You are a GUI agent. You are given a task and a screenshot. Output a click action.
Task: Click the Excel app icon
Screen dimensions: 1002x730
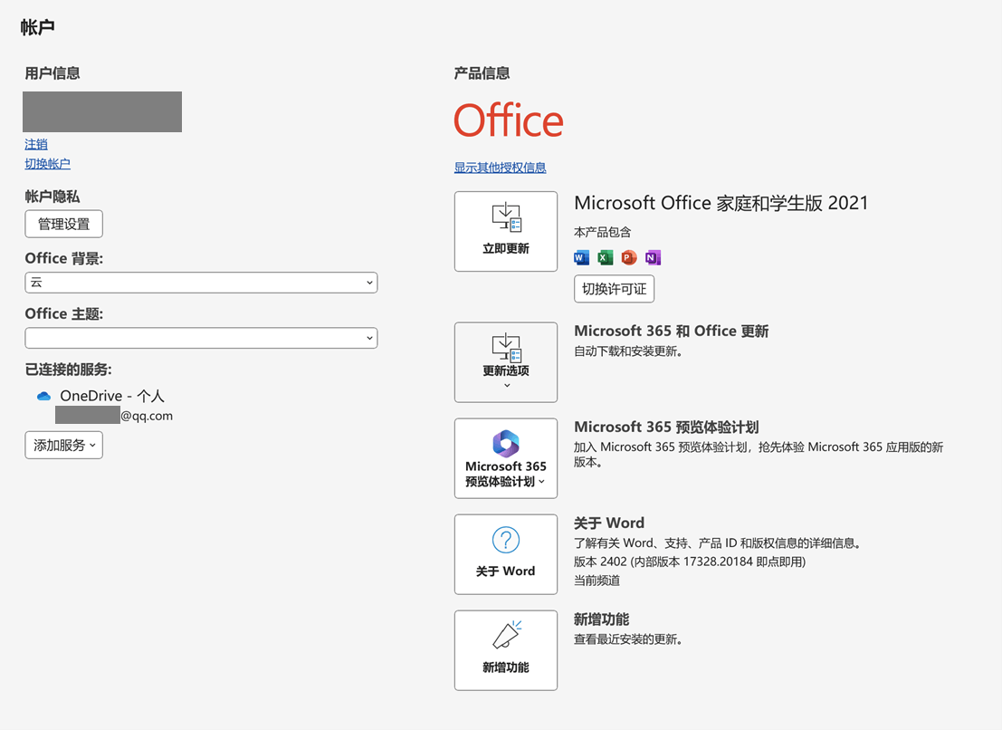(606, 257)
